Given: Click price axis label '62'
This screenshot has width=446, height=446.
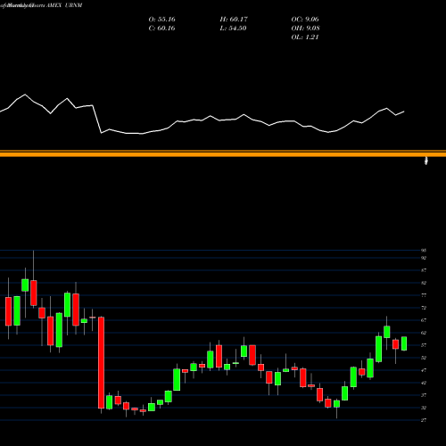Looking at the screenshot, I should pyautogui.click(x=424, y=333).
